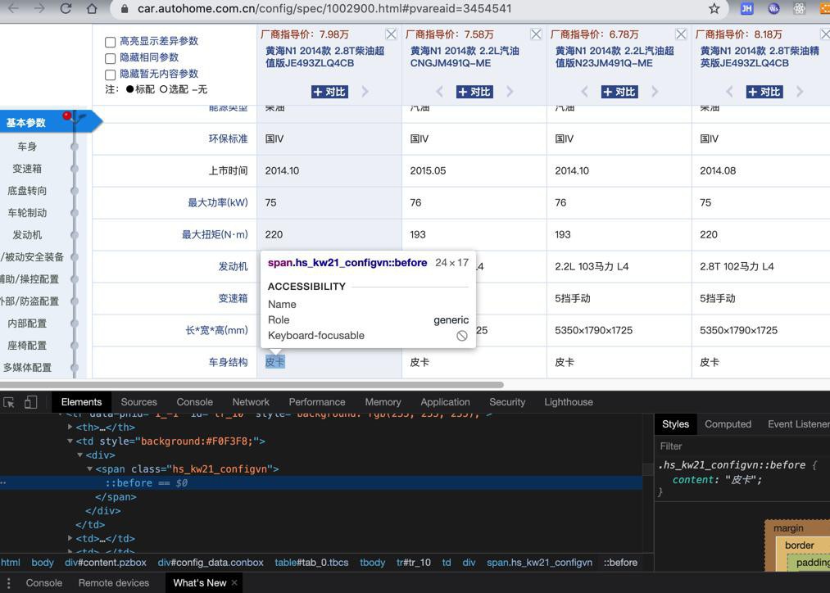Check 隐藏暂无内容参数 checkbox
830x593 pixels.
pos(110,75)
